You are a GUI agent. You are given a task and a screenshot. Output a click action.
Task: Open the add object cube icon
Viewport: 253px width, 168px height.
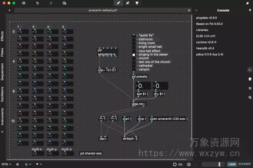64,3
